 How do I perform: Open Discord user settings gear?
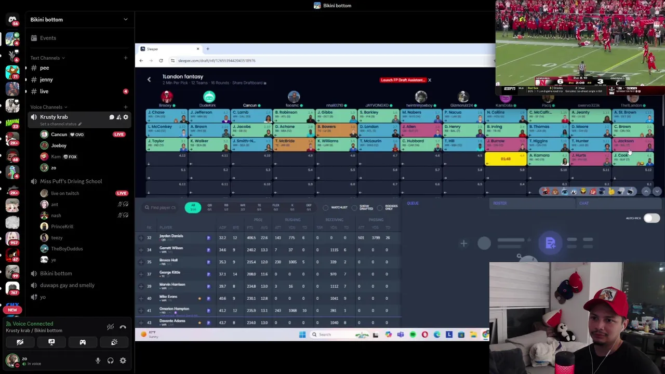(x=123, y=360)
